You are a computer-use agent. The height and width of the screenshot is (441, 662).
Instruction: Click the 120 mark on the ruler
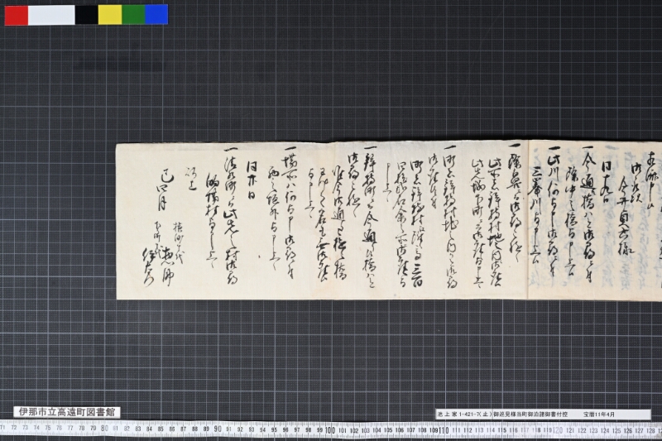pos(558,430)
